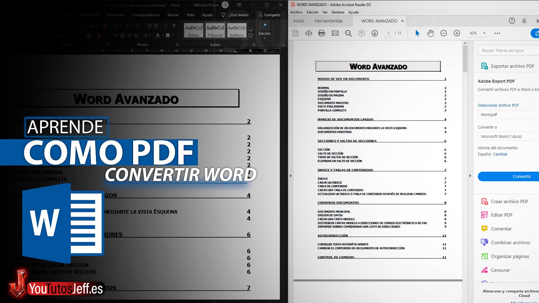This screenshot has width=539, height=303.
Task: Print the PDF with the printer icon
Action: click(322, 33)
